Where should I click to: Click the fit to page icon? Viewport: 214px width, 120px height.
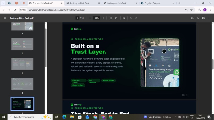pyautogui.click(x=111, y=18)
